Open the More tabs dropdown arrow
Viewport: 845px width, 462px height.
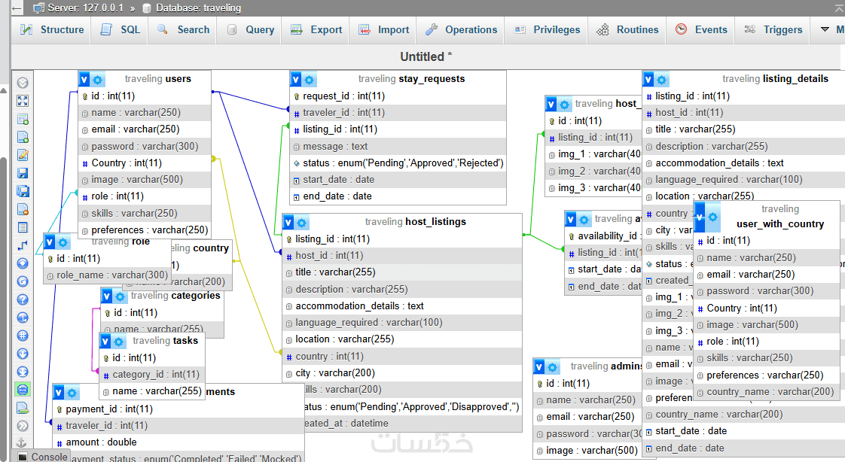tap(825, 29)
